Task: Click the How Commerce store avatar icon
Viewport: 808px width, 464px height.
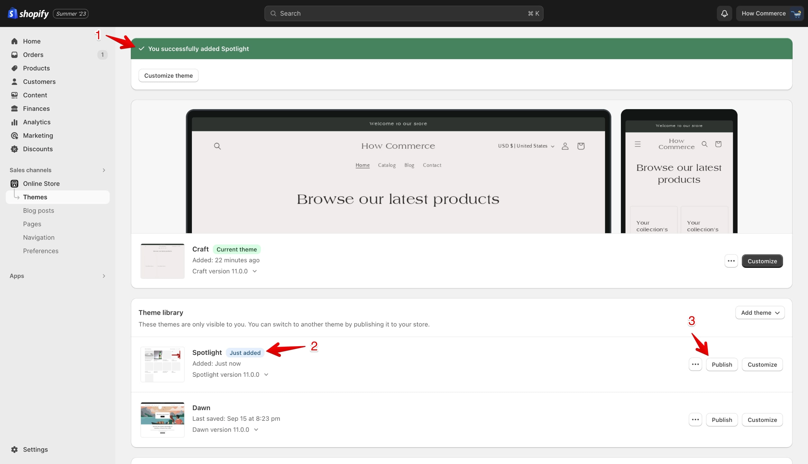Action: click(796, 13)
